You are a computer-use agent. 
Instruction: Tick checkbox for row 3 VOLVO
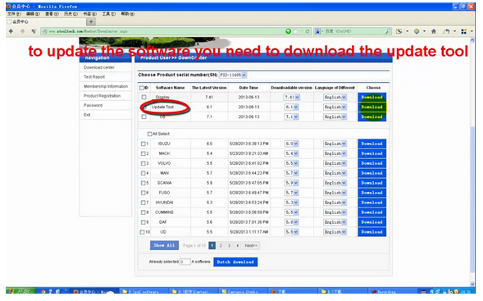point(144,163)
